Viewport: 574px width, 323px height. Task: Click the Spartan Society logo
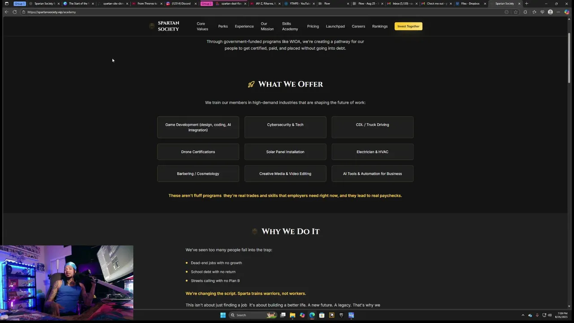[x=164, y=26]
